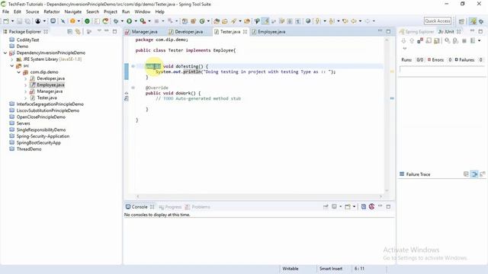The width and height of the screenshot is (488, 274).
Task: Click the Open Console icon in Console view
Action: click(x=348, y=206)
